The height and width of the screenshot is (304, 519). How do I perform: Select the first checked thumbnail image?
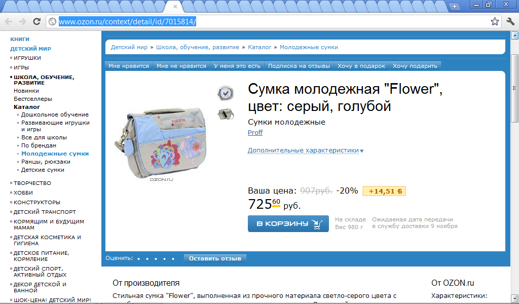pos(226,94)
